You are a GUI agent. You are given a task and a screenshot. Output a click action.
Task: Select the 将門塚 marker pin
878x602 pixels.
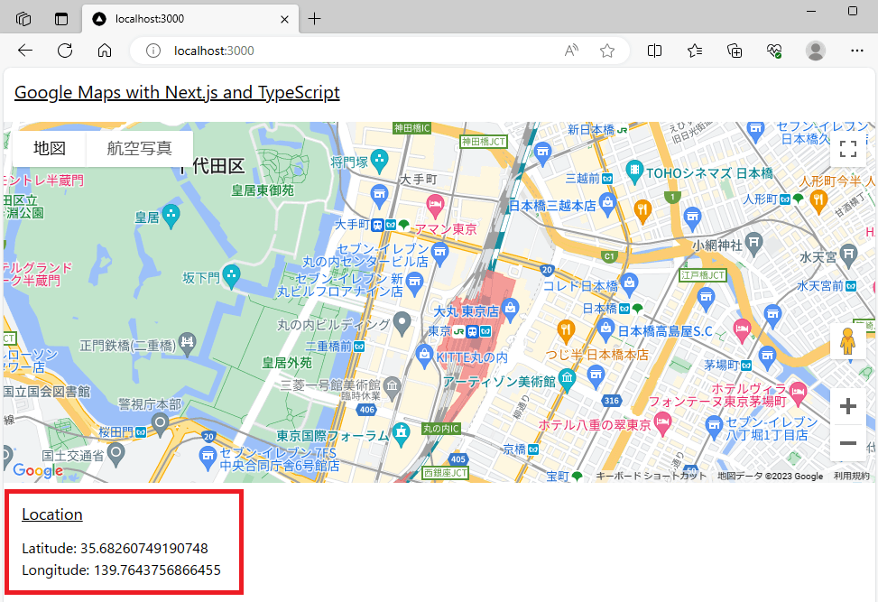(380, 162)
